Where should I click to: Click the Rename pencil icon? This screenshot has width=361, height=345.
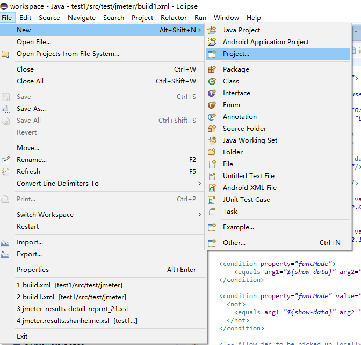(5, 160)
